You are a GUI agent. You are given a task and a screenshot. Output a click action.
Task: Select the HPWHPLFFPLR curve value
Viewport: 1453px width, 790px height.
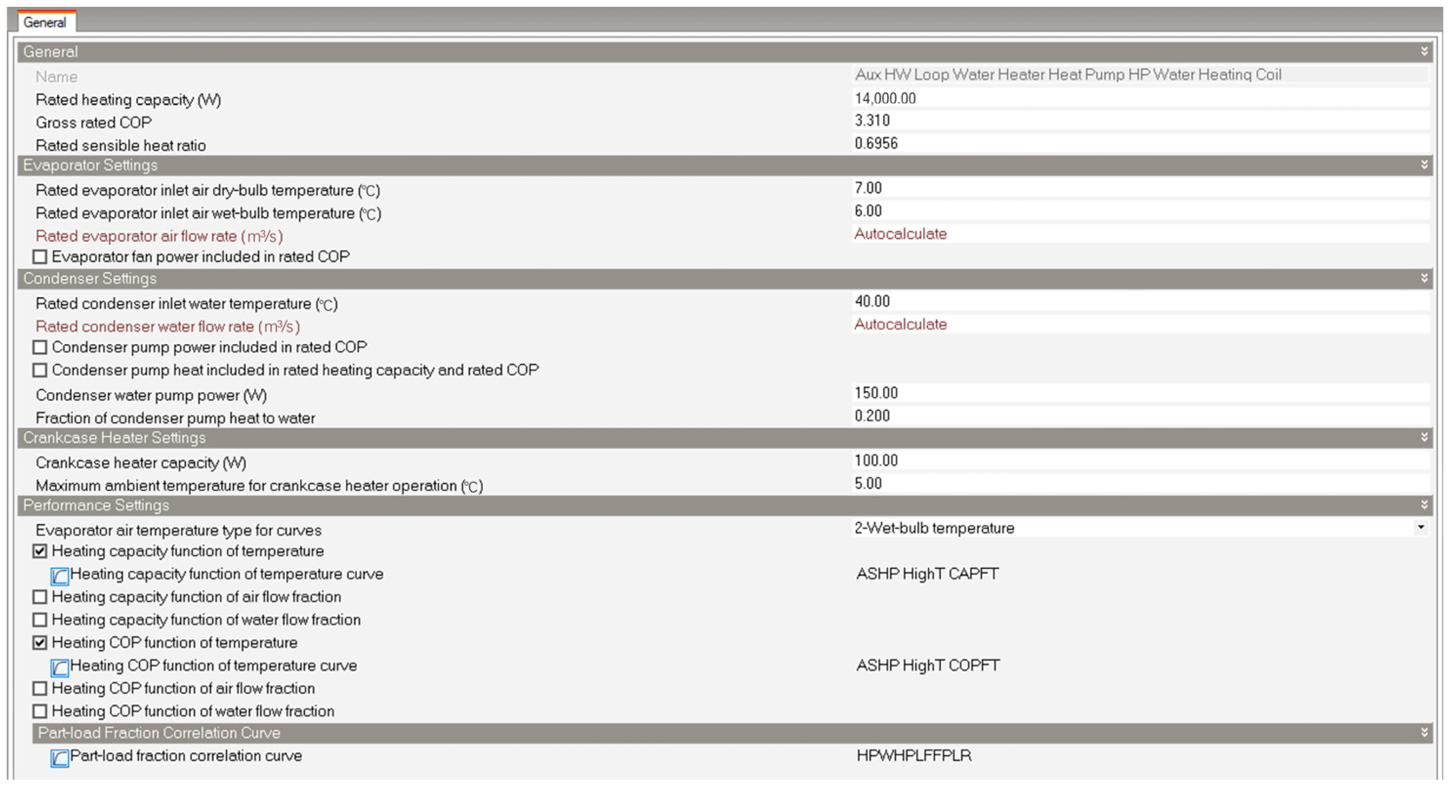(914, 756)
